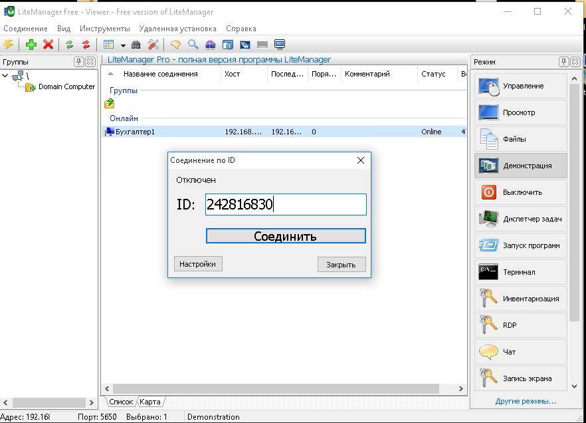
Task: Click the magnifying glass icon in toolbar
Action: coord(193,45)
